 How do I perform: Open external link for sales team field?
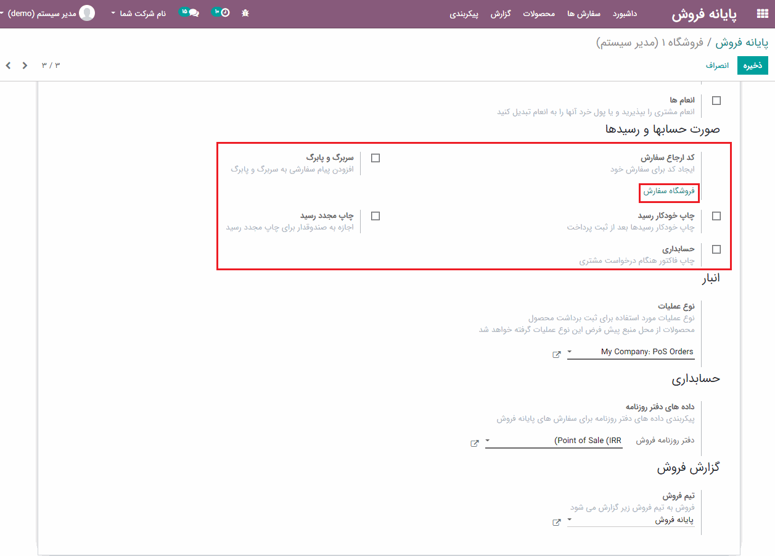tap(557, 523)
